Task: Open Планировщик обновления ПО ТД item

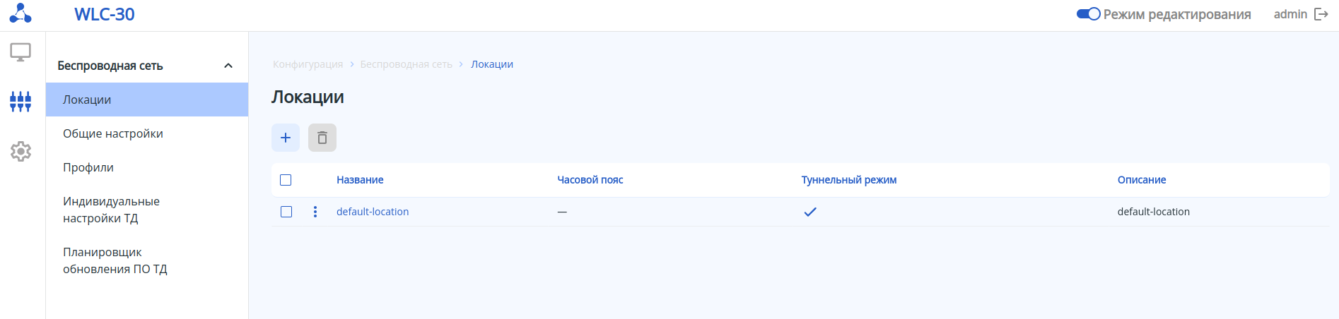Action: (115, 260)
